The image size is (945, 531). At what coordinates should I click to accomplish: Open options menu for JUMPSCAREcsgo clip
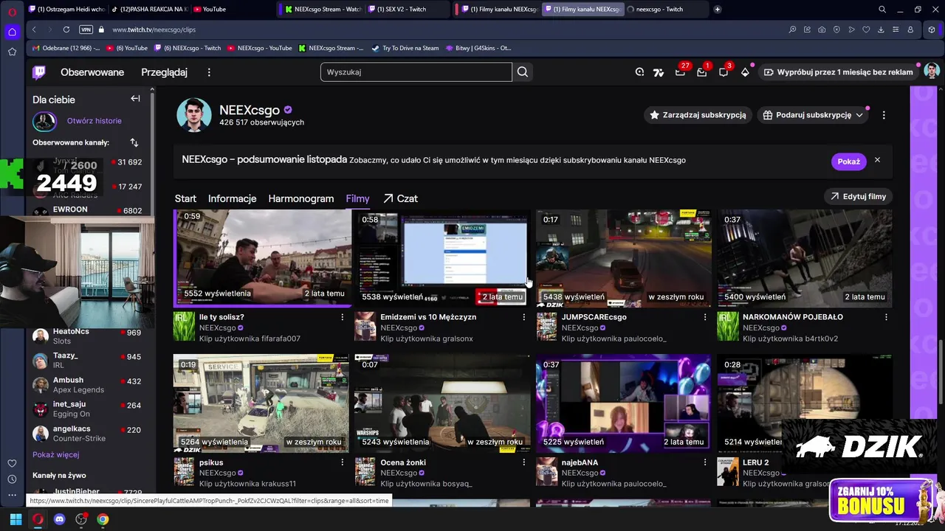pos(705,317)
